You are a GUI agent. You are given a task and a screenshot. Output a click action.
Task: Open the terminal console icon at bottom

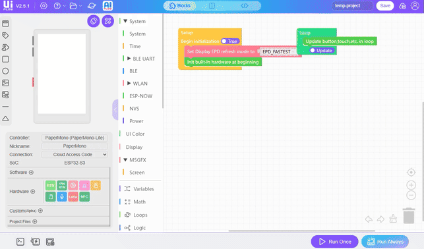pos(20,242)
